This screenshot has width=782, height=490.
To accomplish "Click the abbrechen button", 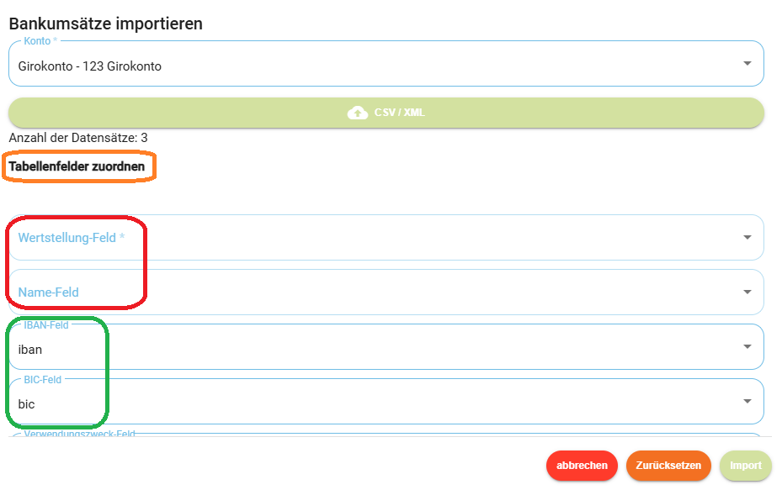I will pos(582,466).
